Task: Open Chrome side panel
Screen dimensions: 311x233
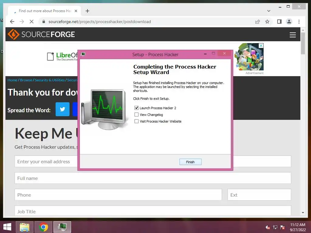Action: pos(279,22)
